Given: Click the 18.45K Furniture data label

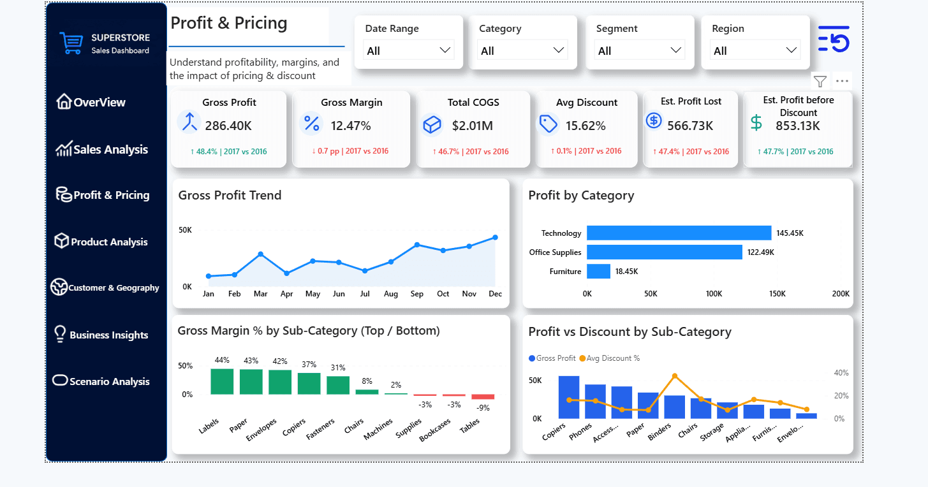Looking at the screenshot, I should [x=626, y=272].
